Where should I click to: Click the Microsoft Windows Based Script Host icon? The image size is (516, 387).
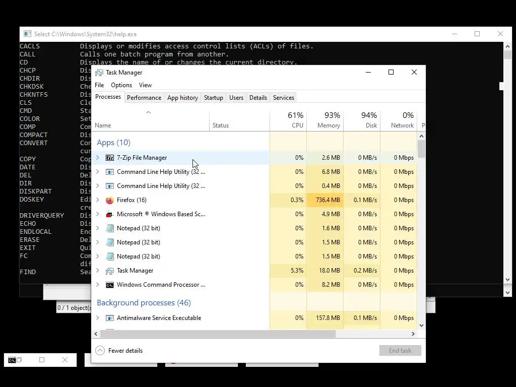click(109, 214)
